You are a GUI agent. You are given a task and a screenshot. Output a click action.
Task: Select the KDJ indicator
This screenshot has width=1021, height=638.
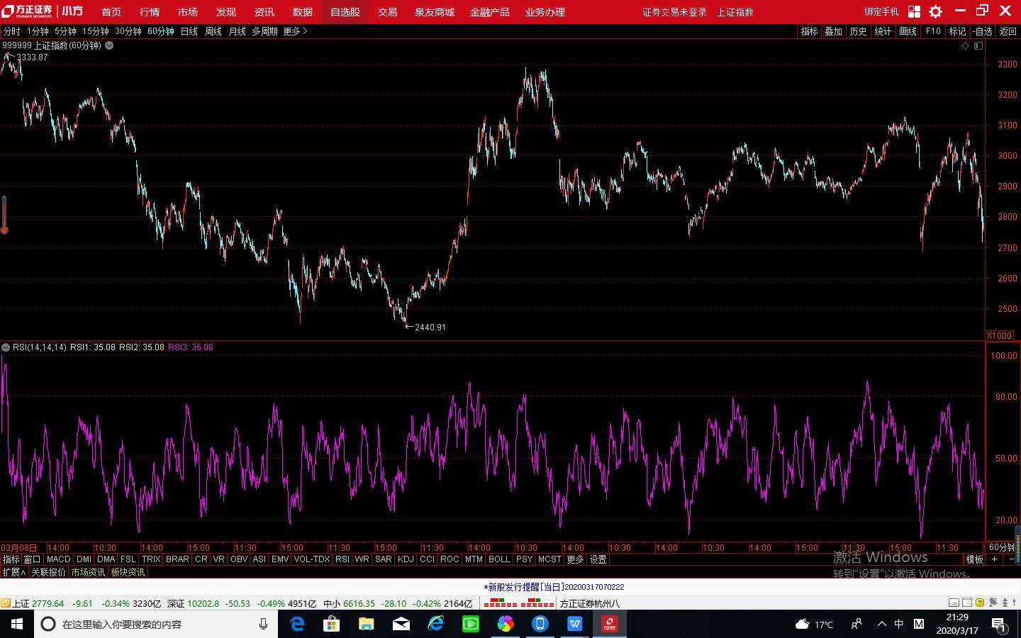click(x=406, y=559)
